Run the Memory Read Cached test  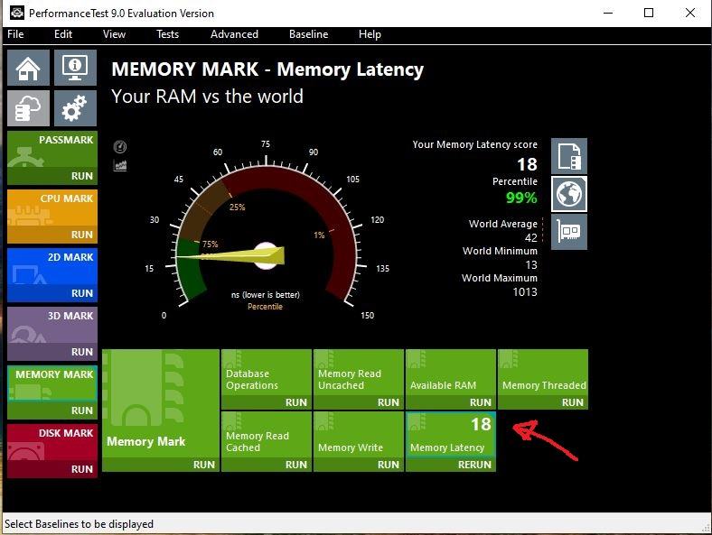(296, 465)
